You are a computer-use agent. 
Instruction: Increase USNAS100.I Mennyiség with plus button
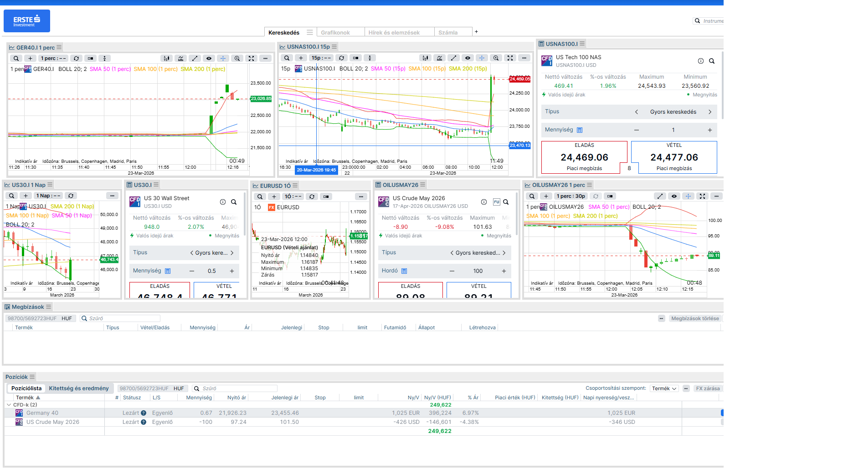[709, 130]
